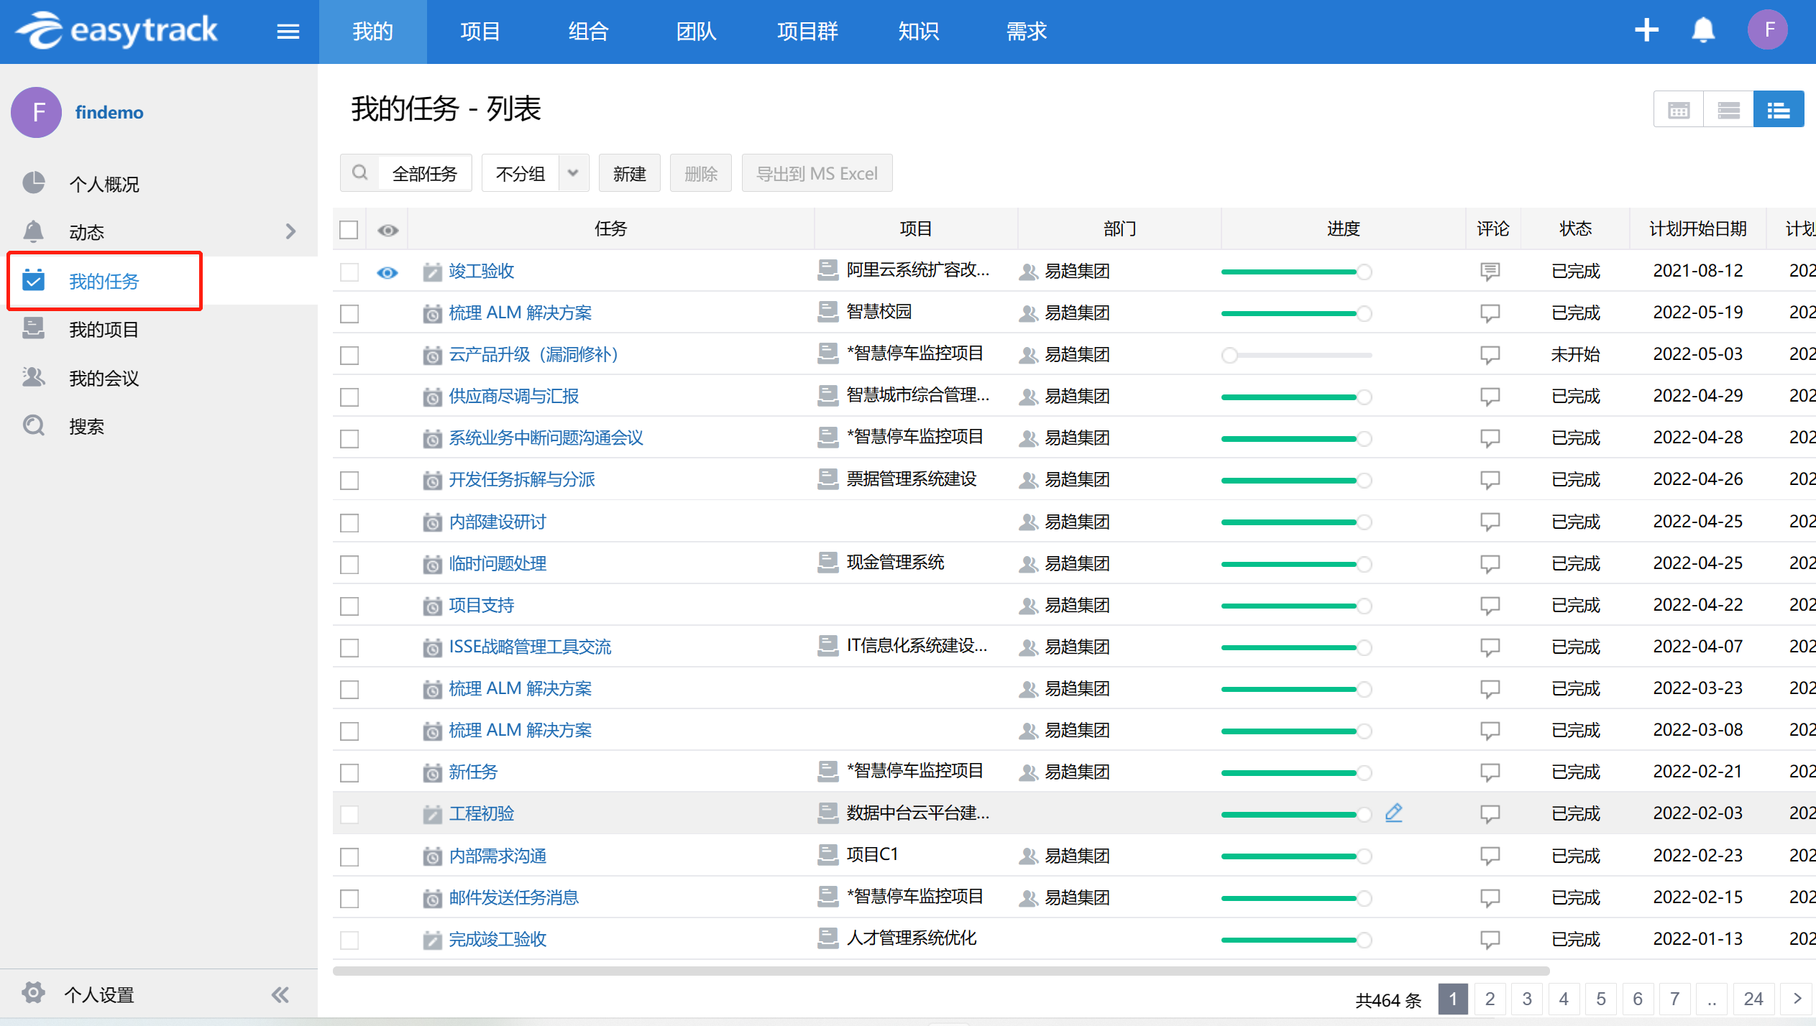Open 个人设置 gear icon
This screenshot has width=1816, height=1026.
click(x=33, y=994)
